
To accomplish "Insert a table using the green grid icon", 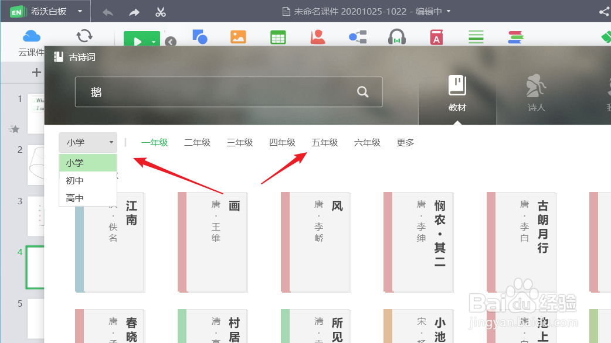I will 278,37.
